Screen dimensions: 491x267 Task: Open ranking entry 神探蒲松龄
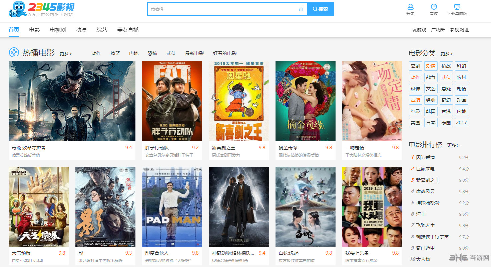(x=428, y=203)
